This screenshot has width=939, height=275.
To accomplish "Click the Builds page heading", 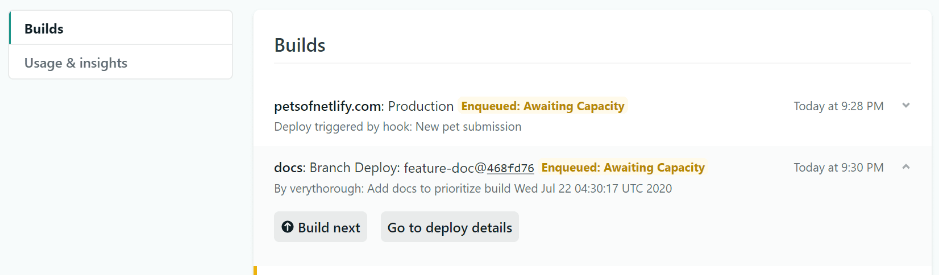I will pos(300,45).
